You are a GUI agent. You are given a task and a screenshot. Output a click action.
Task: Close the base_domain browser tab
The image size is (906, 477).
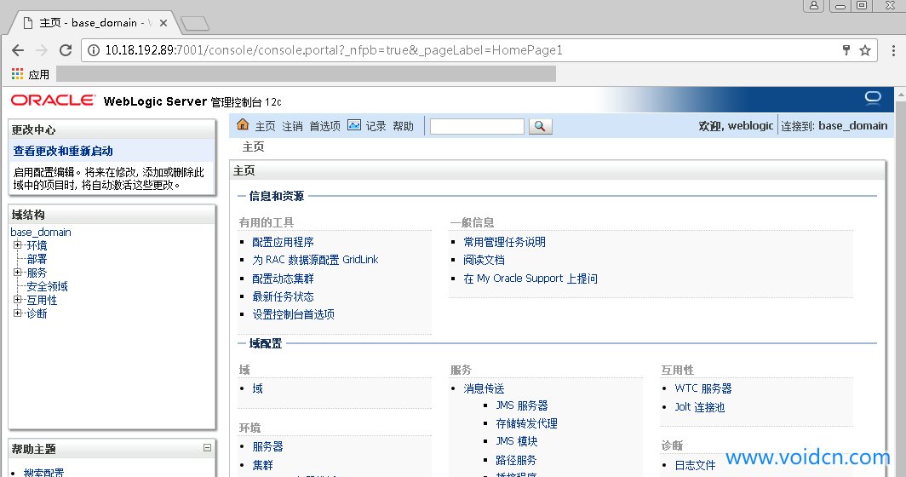(163, 23)
